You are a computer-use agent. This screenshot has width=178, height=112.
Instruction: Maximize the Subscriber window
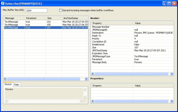pyautogui.click(x=169, y=3)
